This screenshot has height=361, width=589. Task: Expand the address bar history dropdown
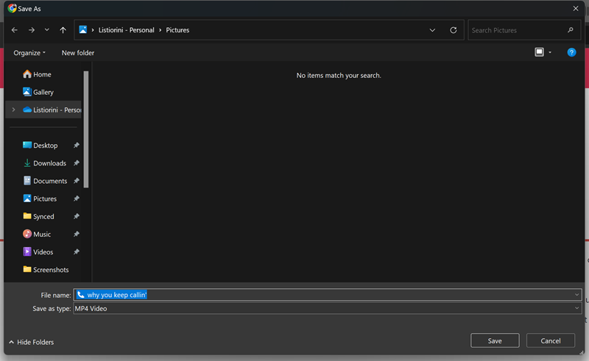(432, 30)
